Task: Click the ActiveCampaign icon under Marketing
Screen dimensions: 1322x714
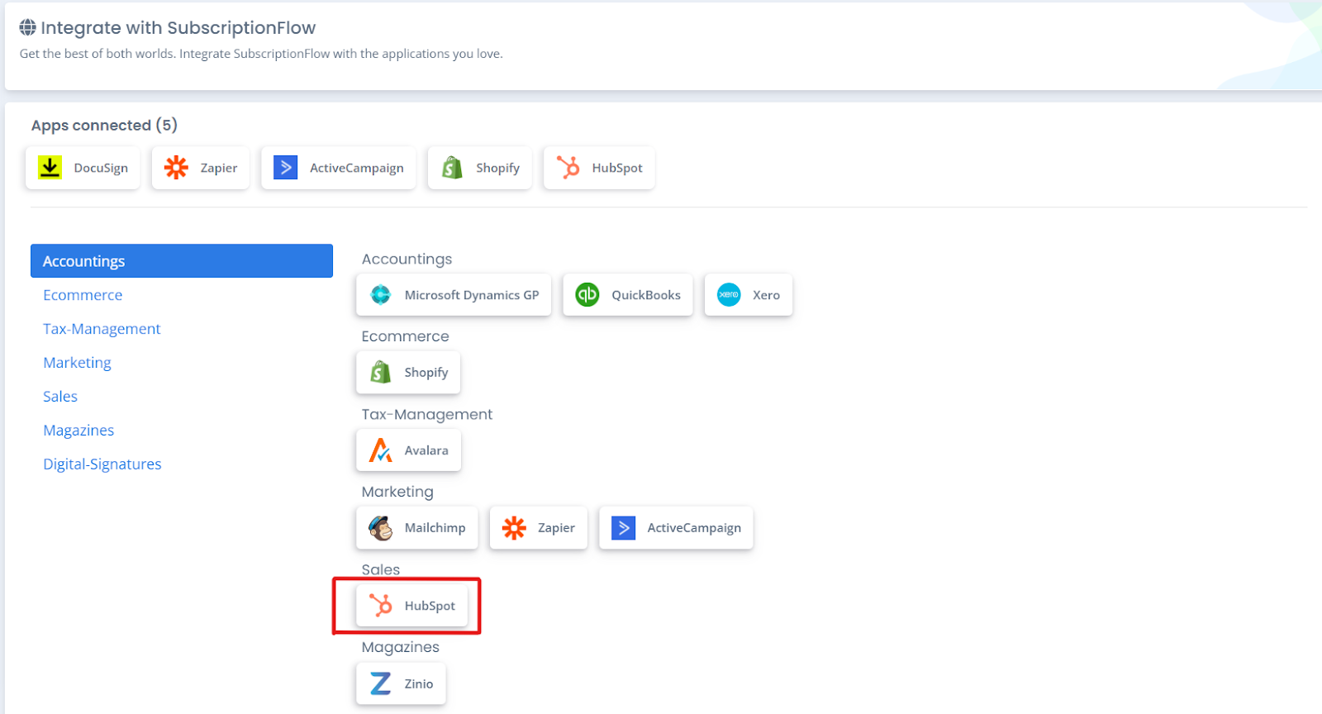Action: (624, 528)
